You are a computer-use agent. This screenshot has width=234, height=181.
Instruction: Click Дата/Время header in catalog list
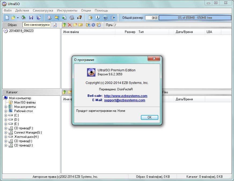(189, 99)
